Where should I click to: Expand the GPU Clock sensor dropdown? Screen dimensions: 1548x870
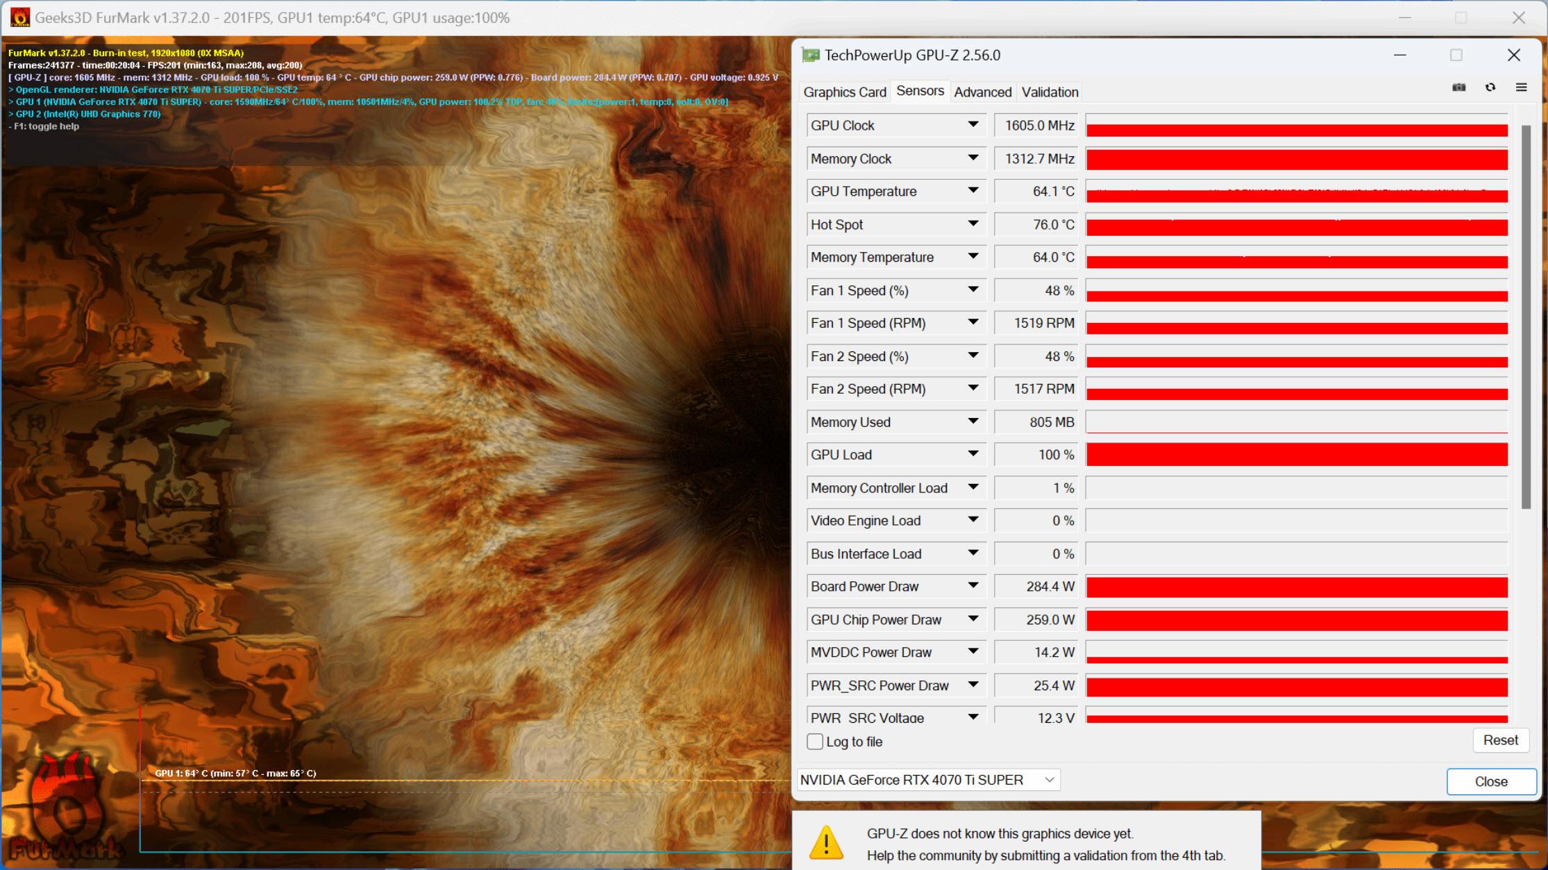pos(973,126)
